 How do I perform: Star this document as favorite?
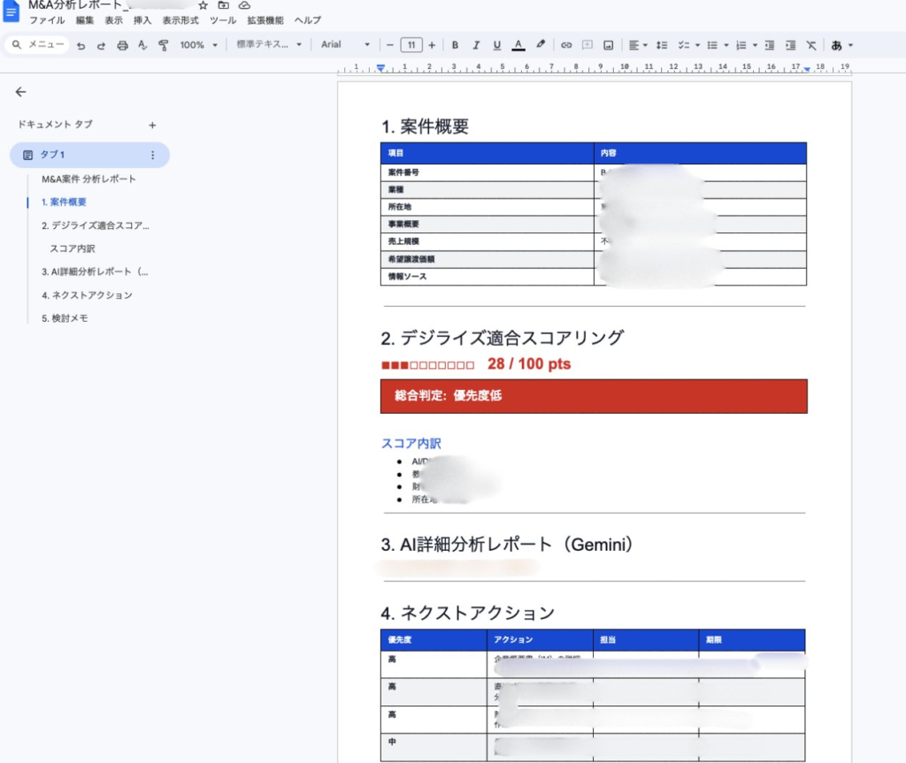point(203,5)
